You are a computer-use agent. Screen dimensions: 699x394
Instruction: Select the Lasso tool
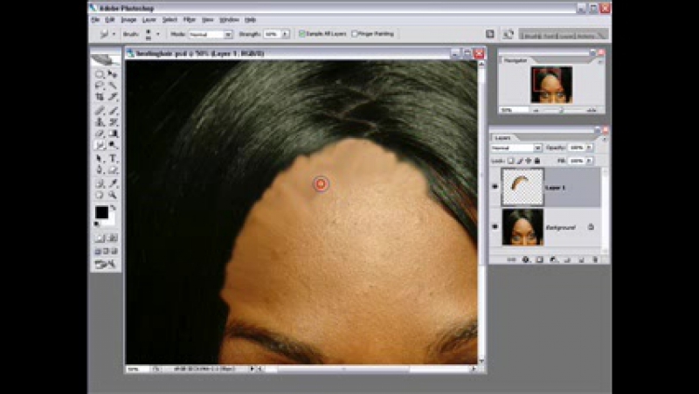click(x=100, y=86)
